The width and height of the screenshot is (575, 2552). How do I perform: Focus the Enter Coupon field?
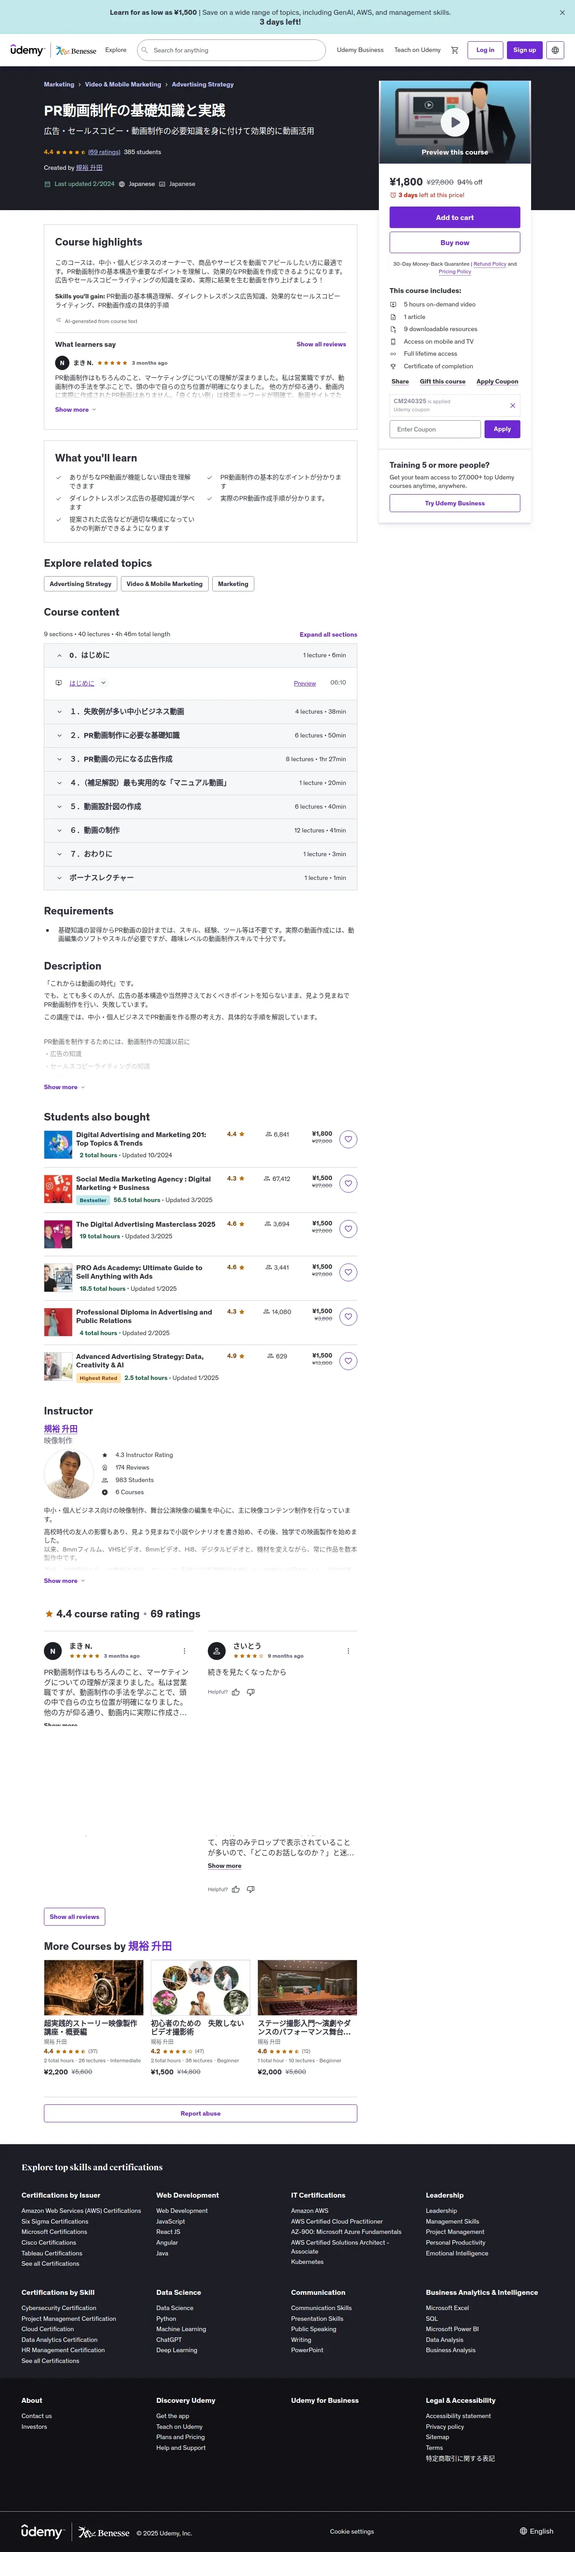(x=434, y=429)
